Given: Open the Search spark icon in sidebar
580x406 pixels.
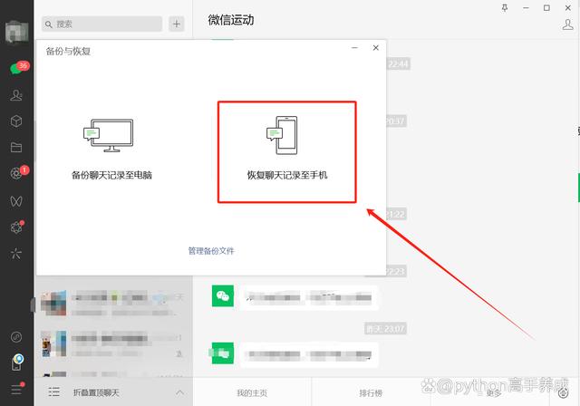Looking at the screenshot, I should pos(16,254).
